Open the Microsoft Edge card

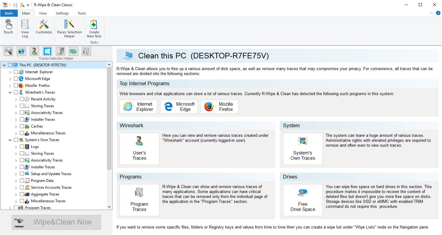[179, 107]
